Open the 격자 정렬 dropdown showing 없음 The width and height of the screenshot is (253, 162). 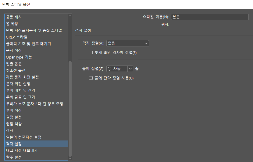tap(128, 43)
